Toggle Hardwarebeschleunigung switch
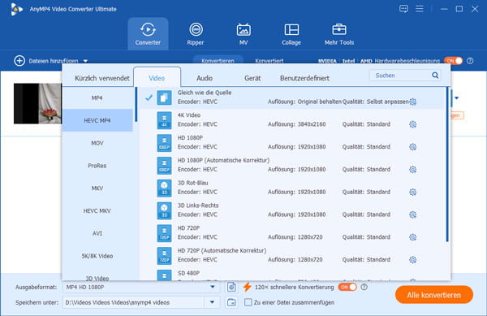The width and height of the screenshot is (487, 316). click(x=454, y=61)
